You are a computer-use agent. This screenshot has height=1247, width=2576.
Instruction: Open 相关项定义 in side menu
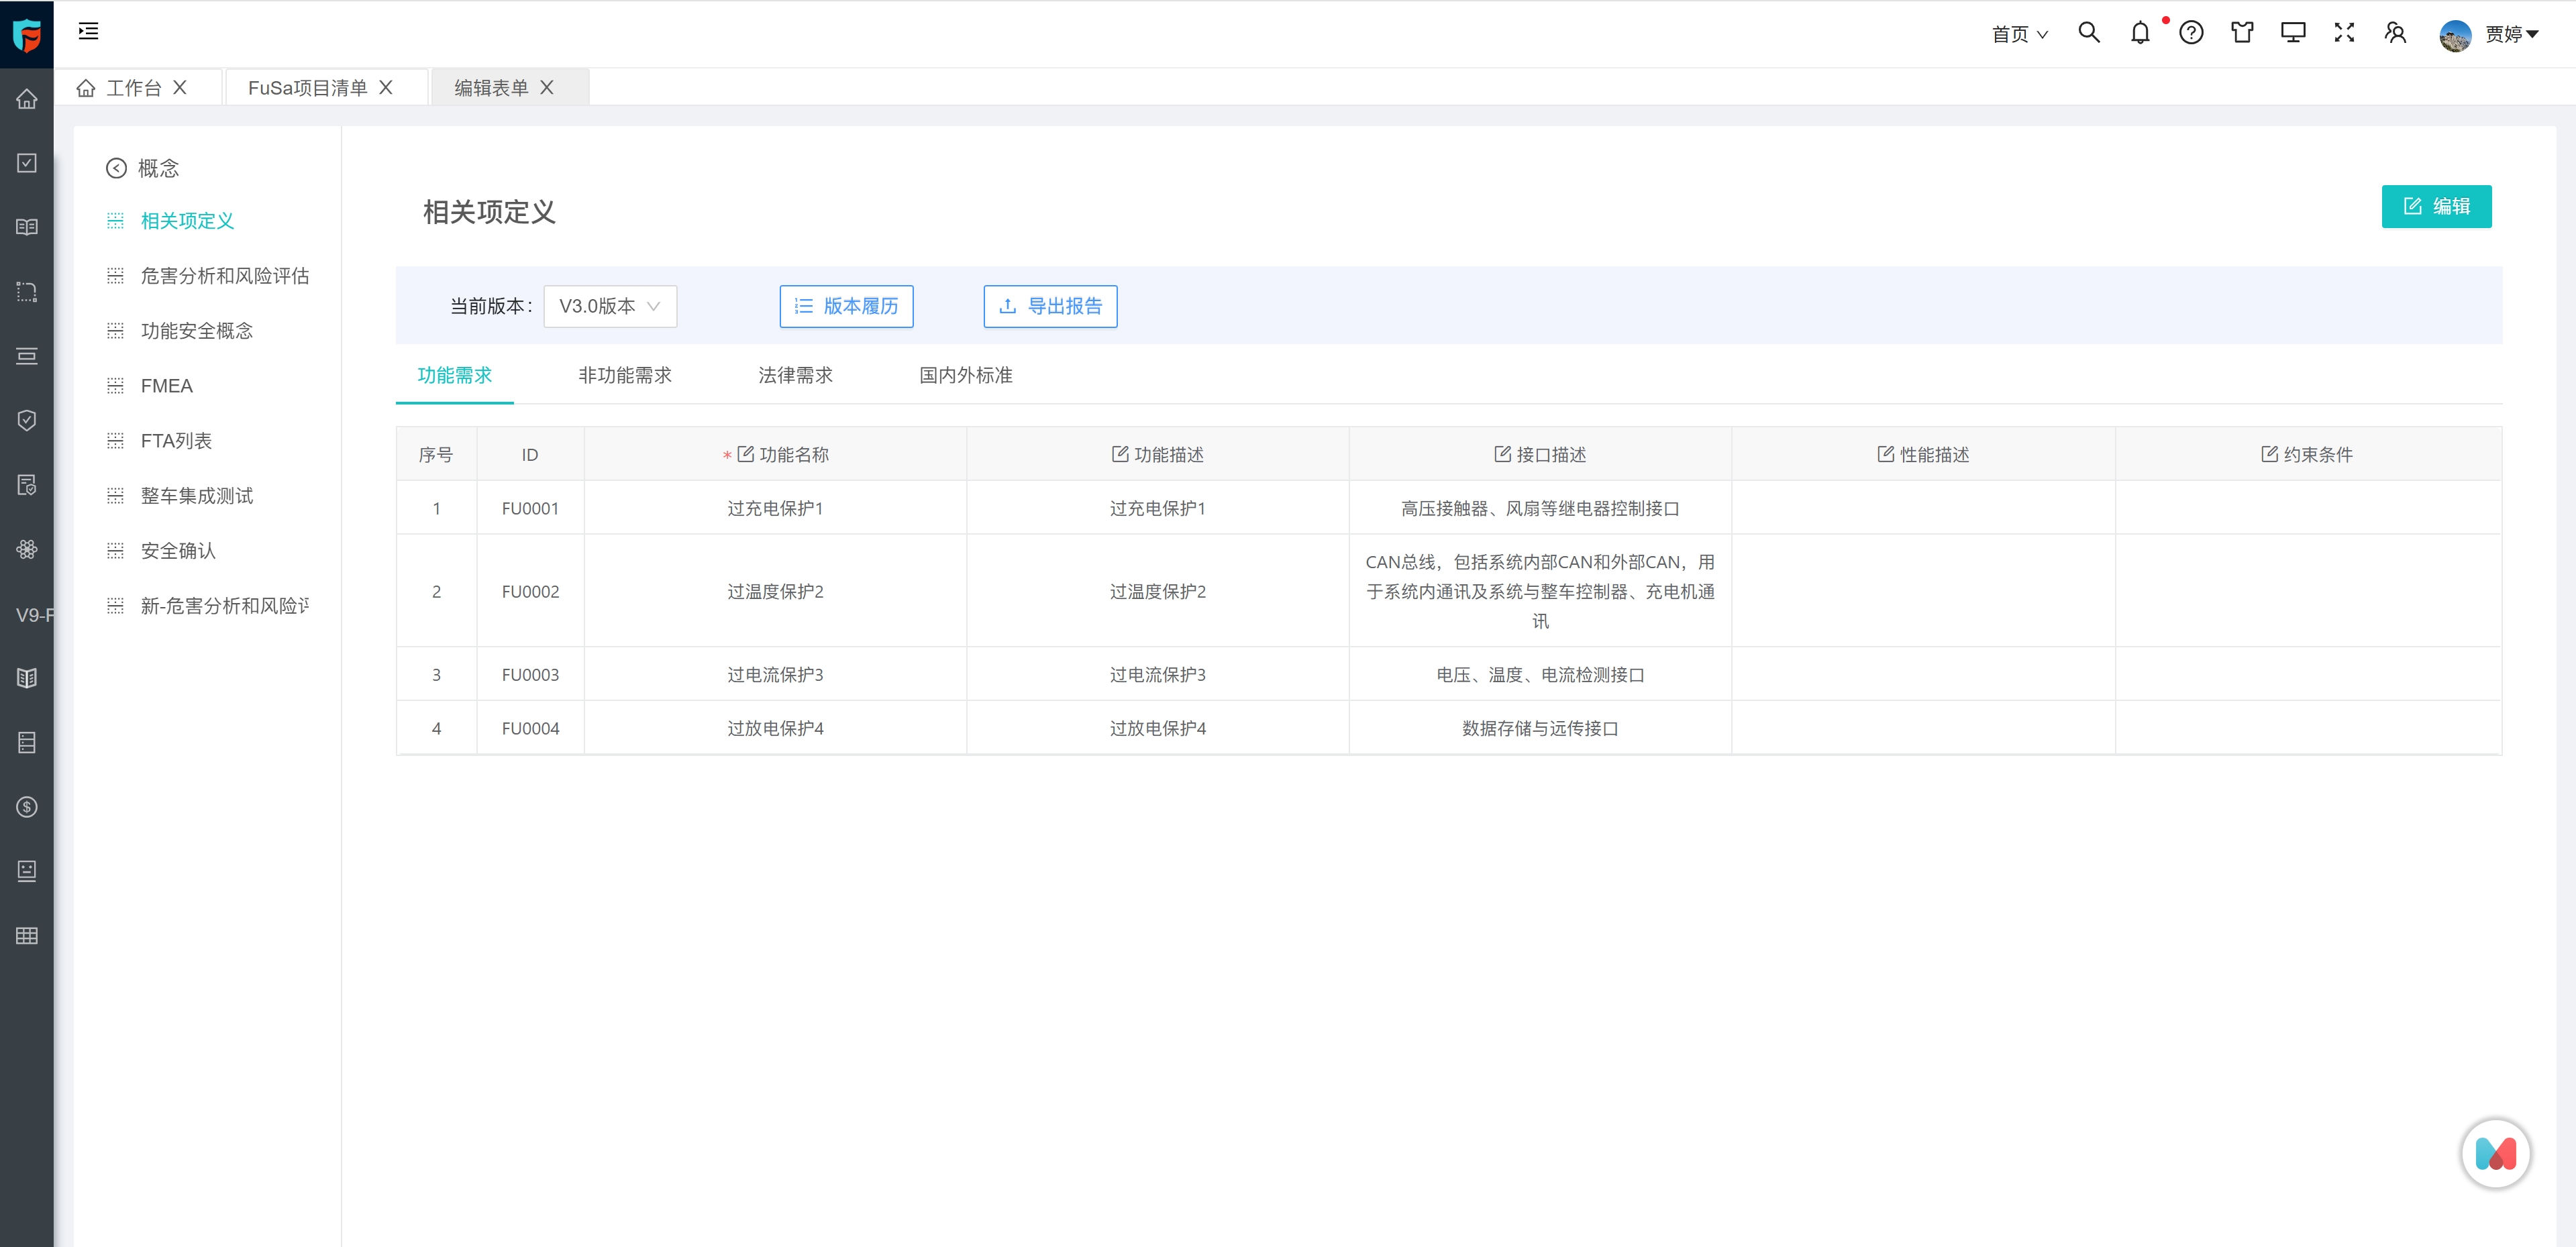click(x=187, y=220)
